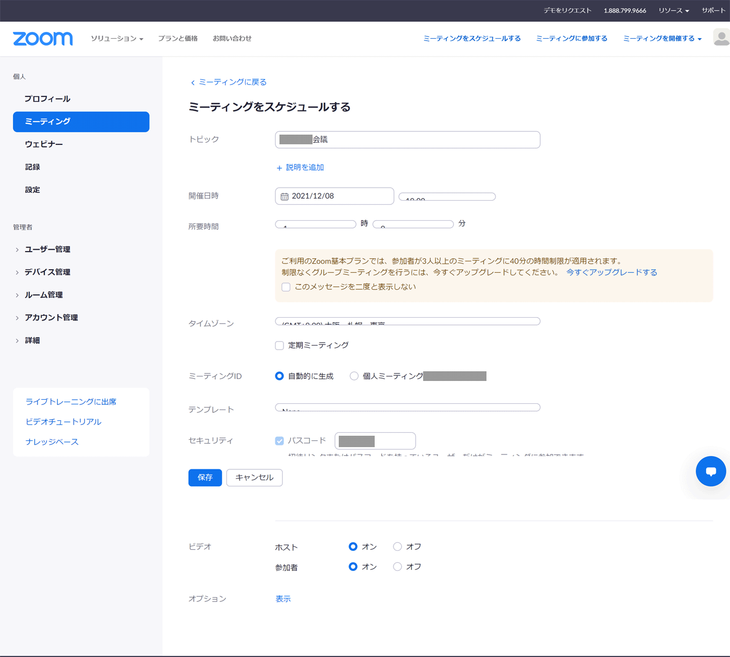Click 今すぐアップグレードする link
The image size is (730, 657).
612,273
